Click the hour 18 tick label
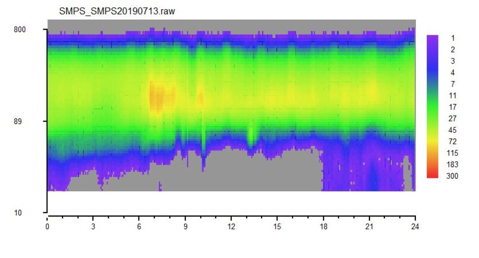Image resolution: width=479 pixels, height=258 pixels. 324,227
